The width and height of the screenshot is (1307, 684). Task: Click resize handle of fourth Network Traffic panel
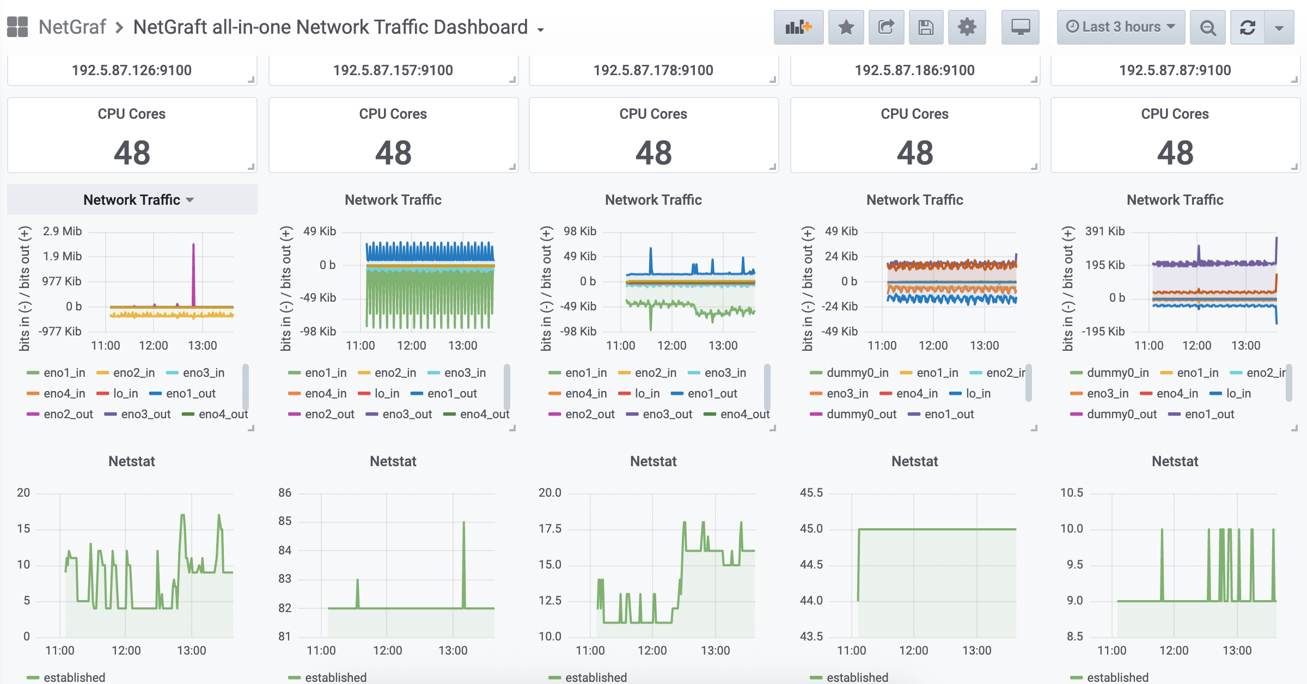1034,428
